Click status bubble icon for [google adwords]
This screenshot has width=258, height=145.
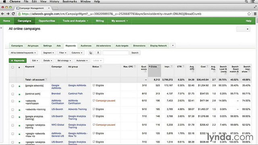coord(94,85)
